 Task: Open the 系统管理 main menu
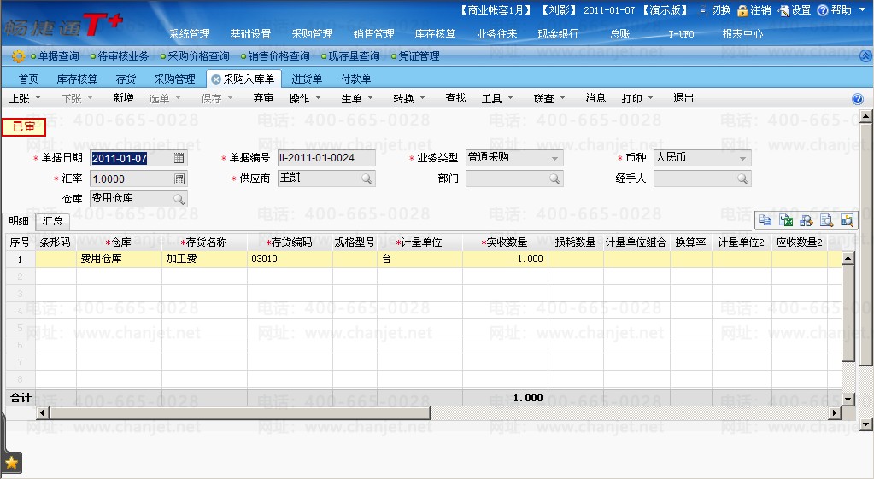(190, 34)
